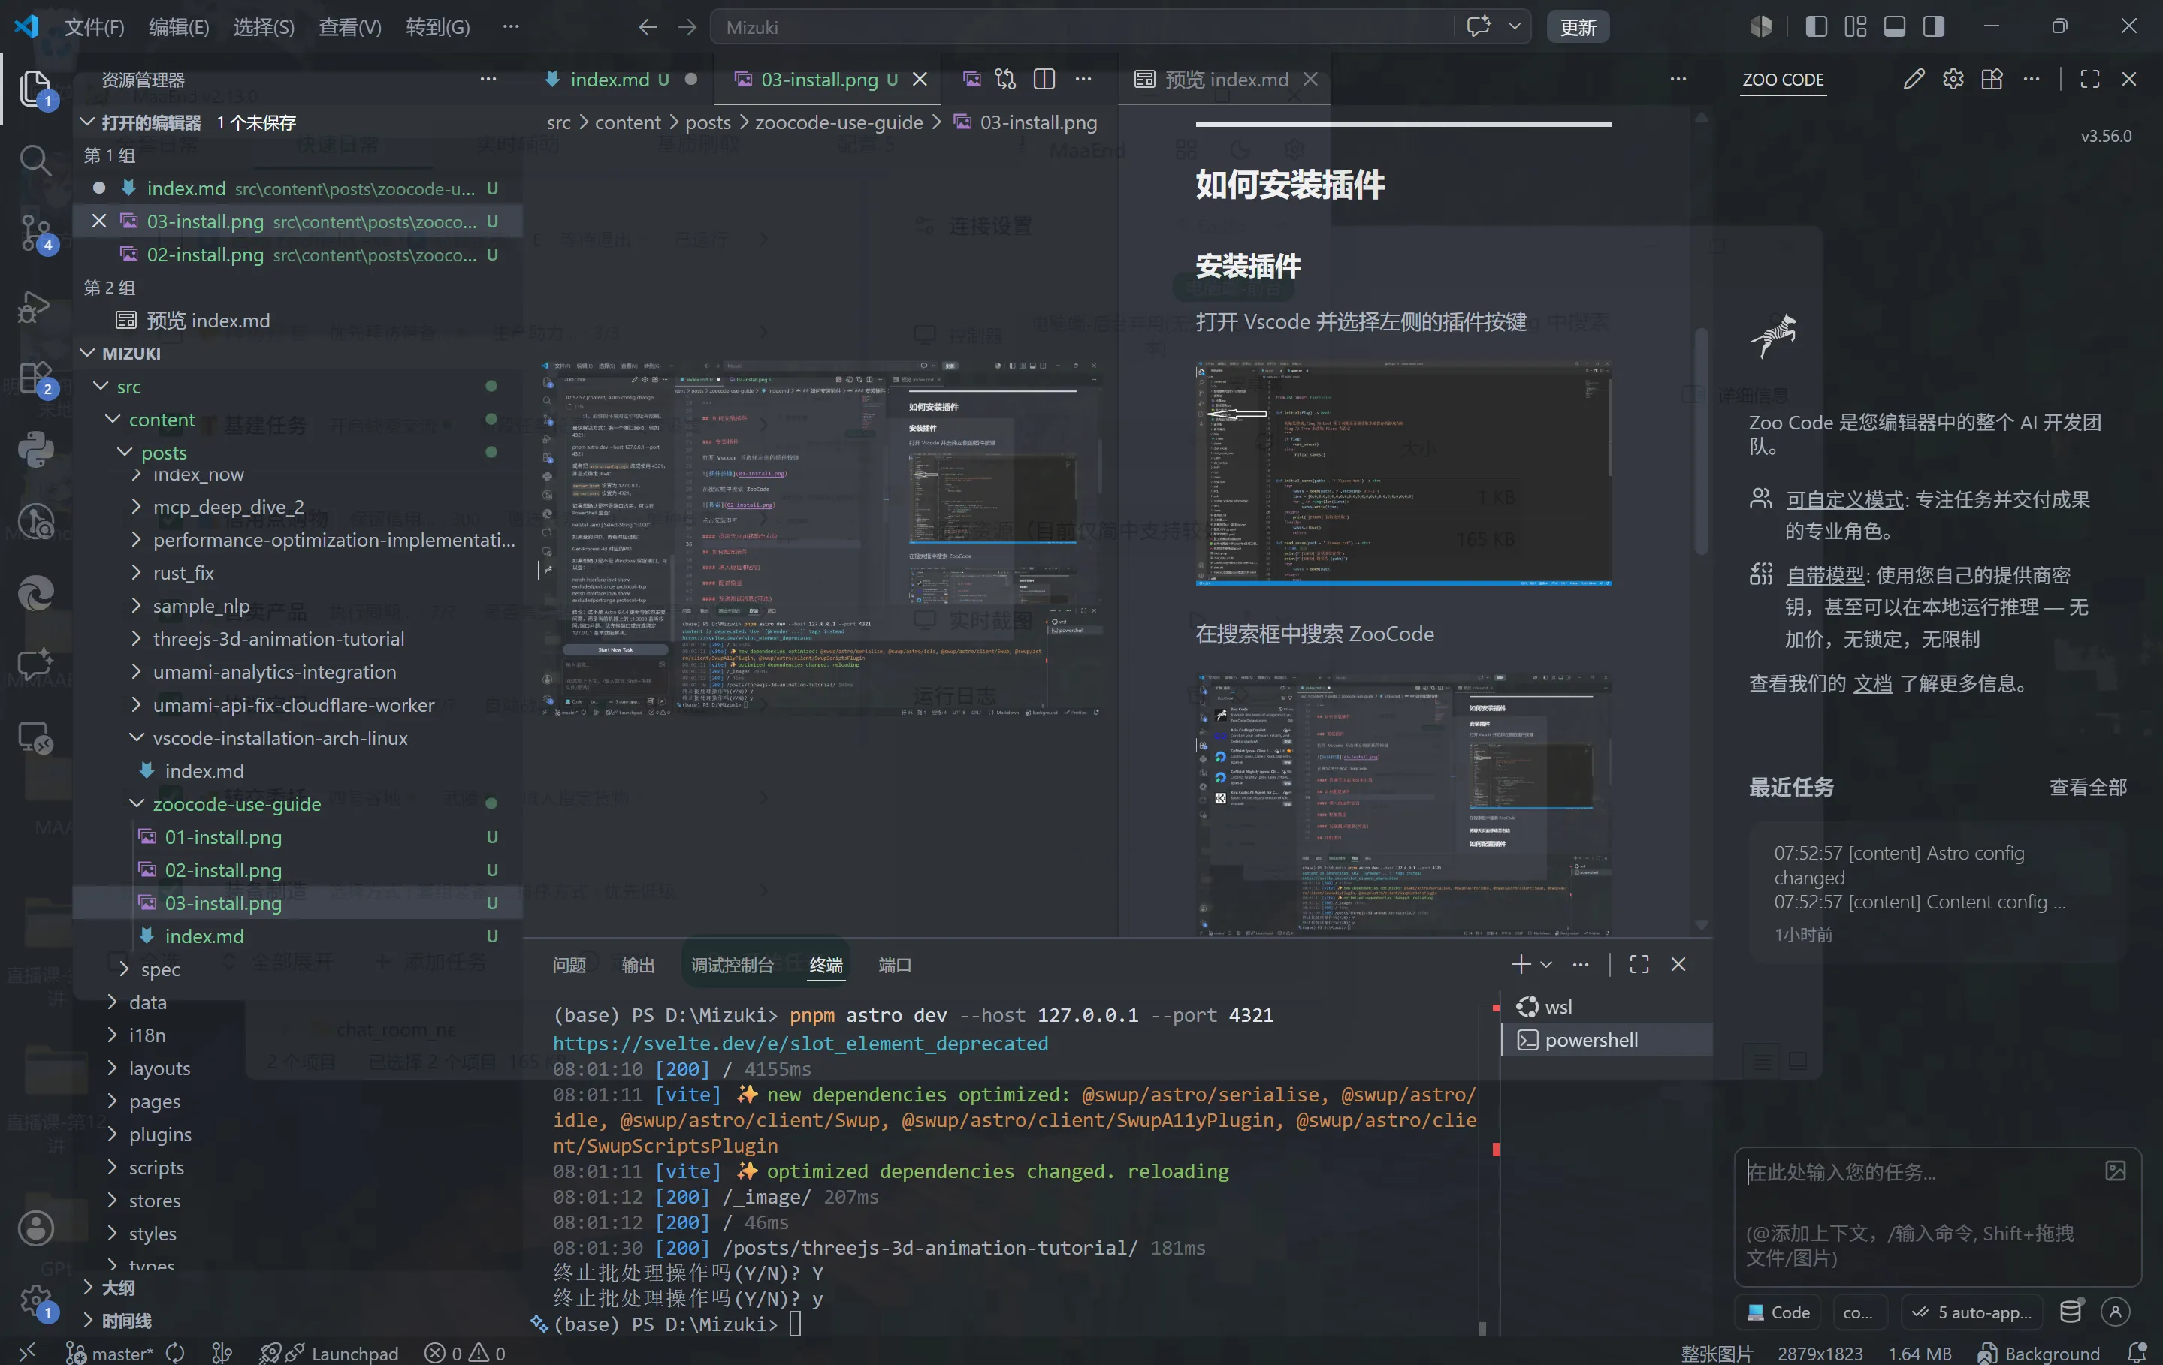2163x1365 pixels.
Task: Open the 可自定义模式 link
Action: pos(1844,499)
